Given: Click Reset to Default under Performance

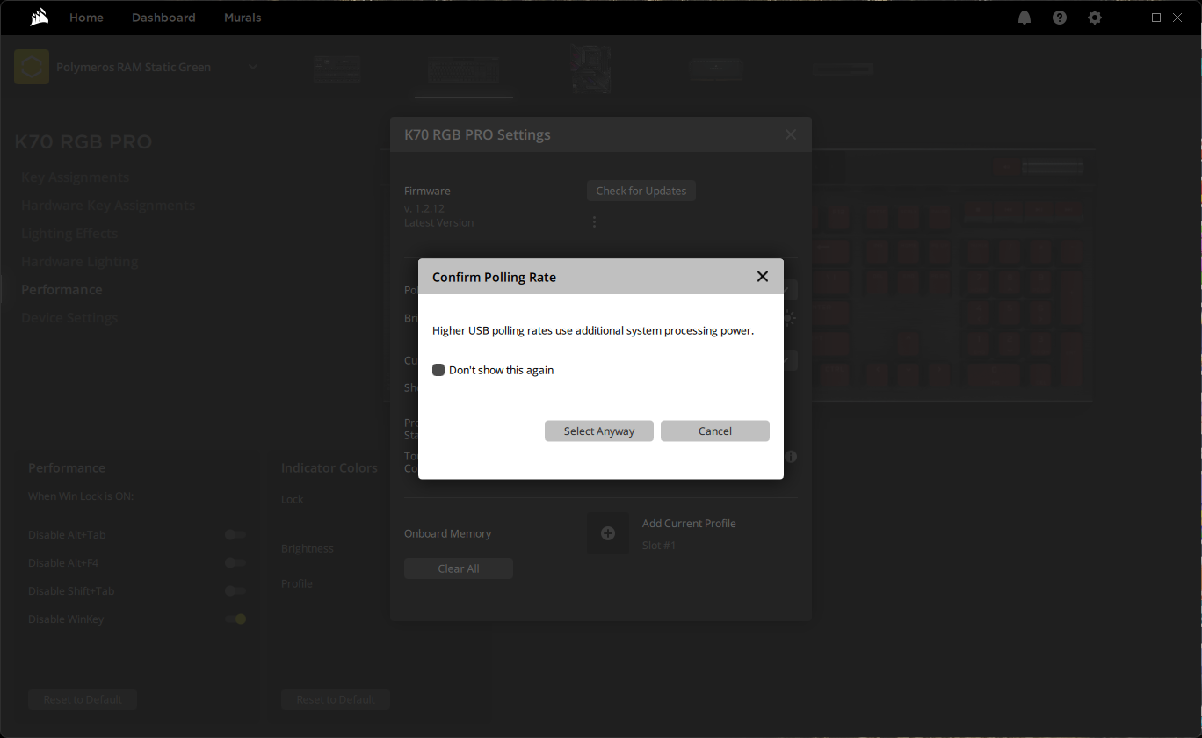Looking at the screenshot, I should point(83,699).
